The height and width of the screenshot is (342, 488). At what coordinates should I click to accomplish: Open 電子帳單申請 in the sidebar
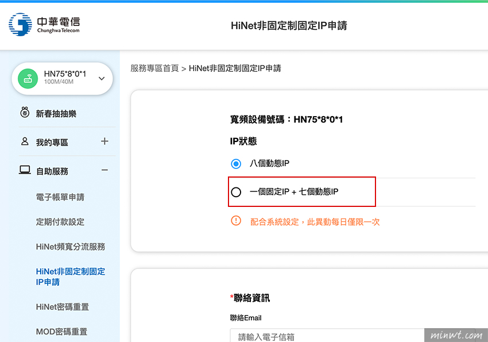click(60, 197)
